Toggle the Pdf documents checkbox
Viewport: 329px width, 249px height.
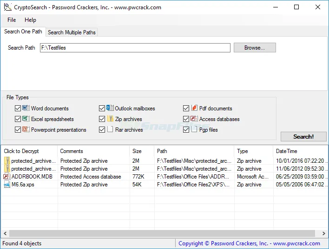[x=186, y=108]
